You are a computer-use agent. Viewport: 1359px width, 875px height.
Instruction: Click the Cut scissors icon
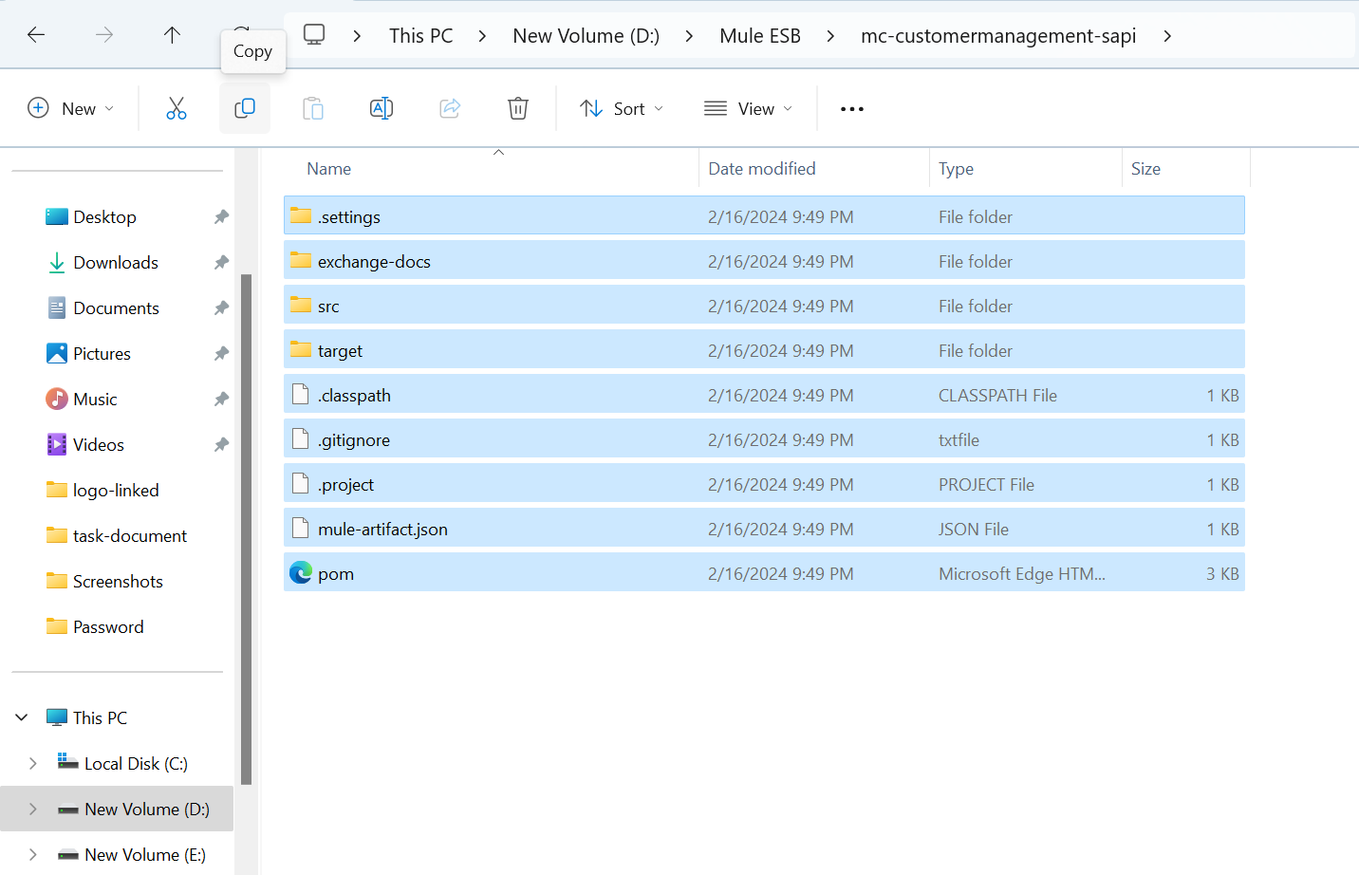177,108
